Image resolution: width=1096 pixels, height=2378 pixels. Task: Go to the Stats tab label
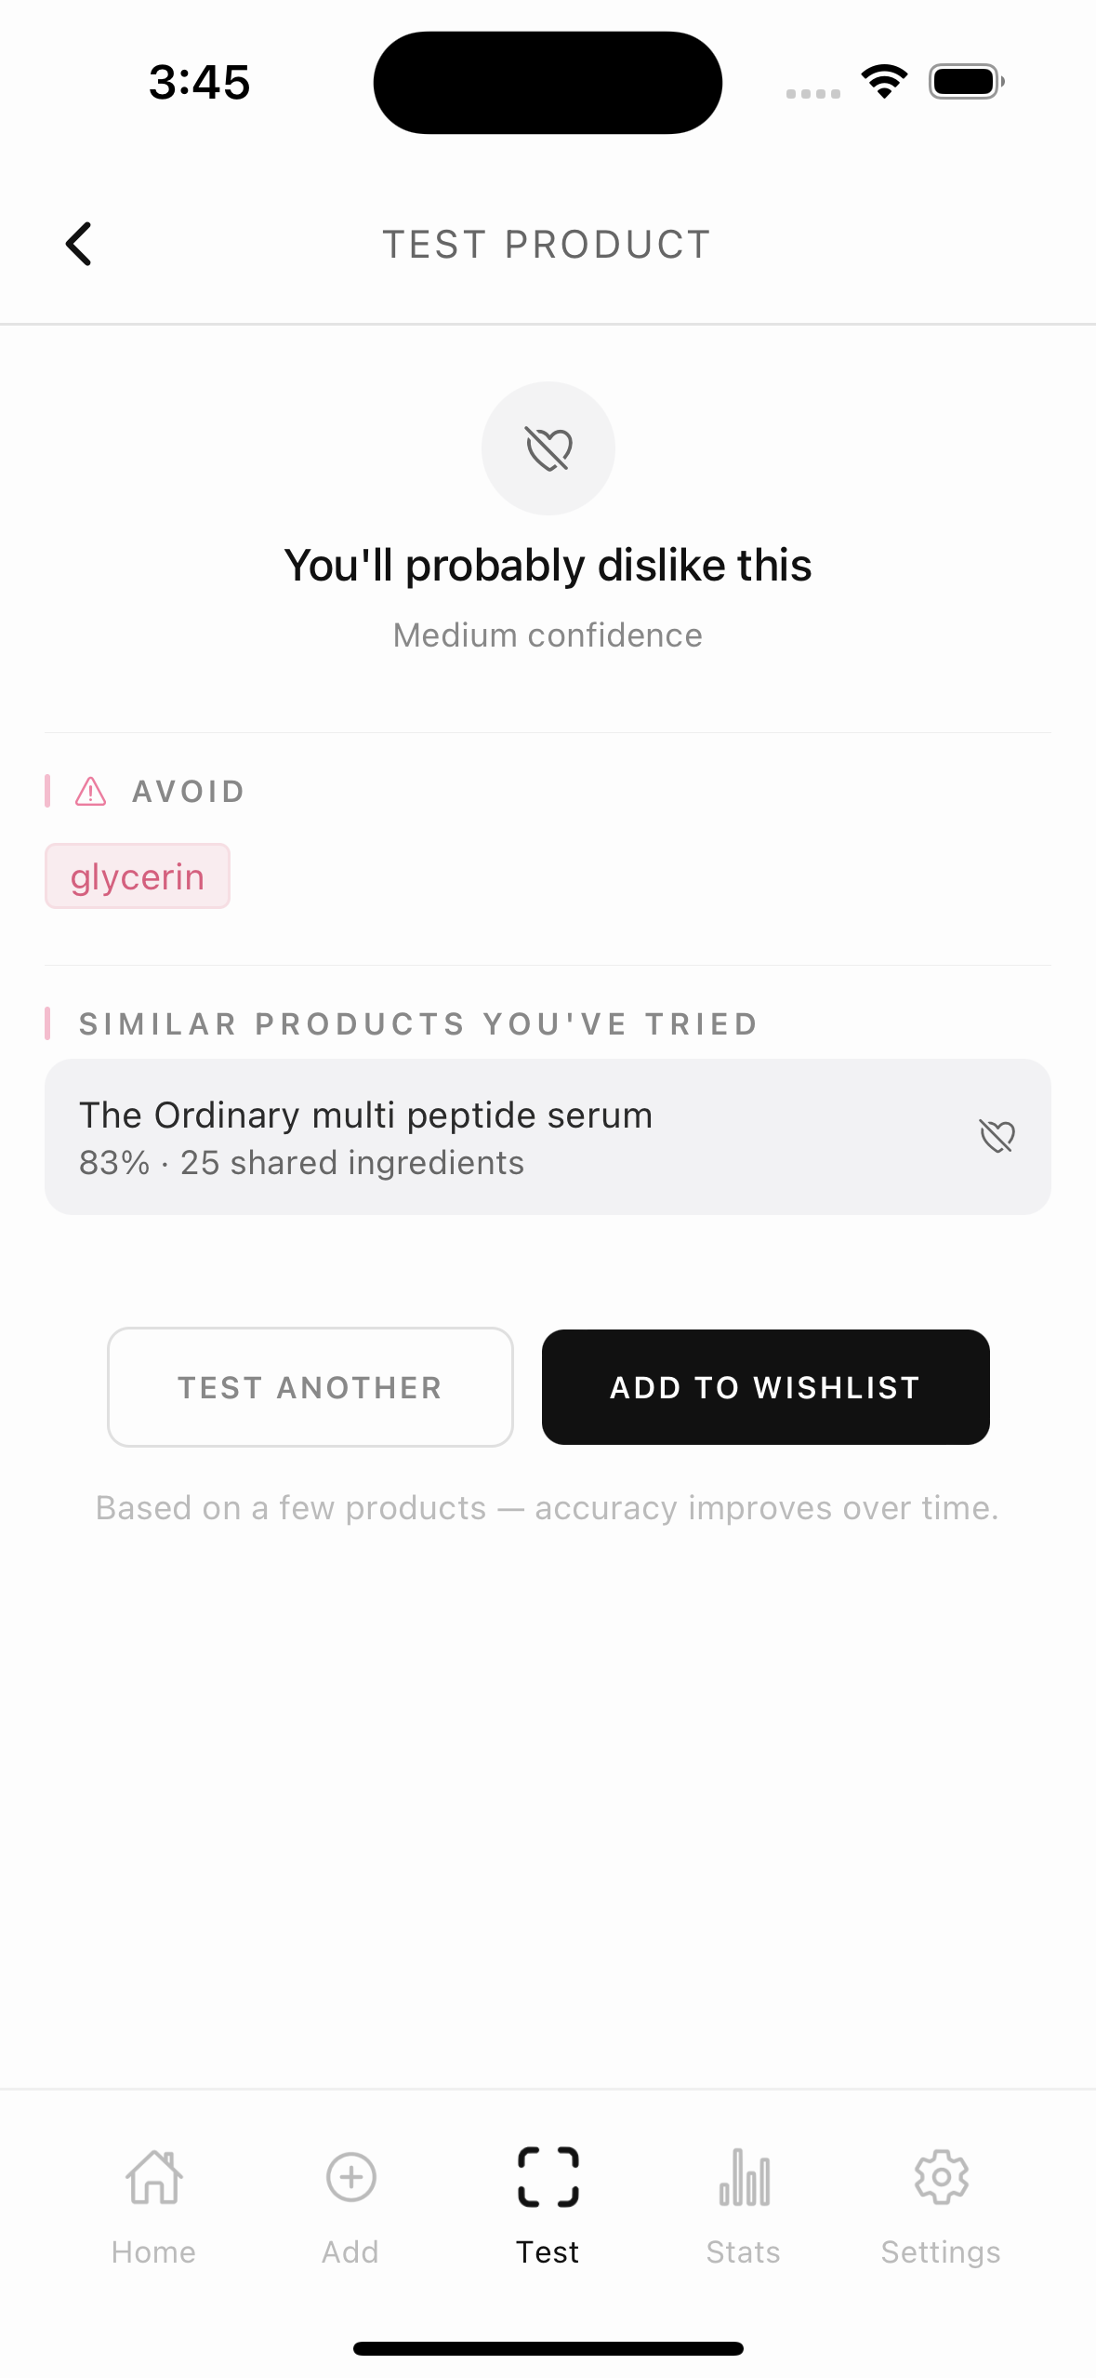pyautogui.click(x=744, y=2252)
